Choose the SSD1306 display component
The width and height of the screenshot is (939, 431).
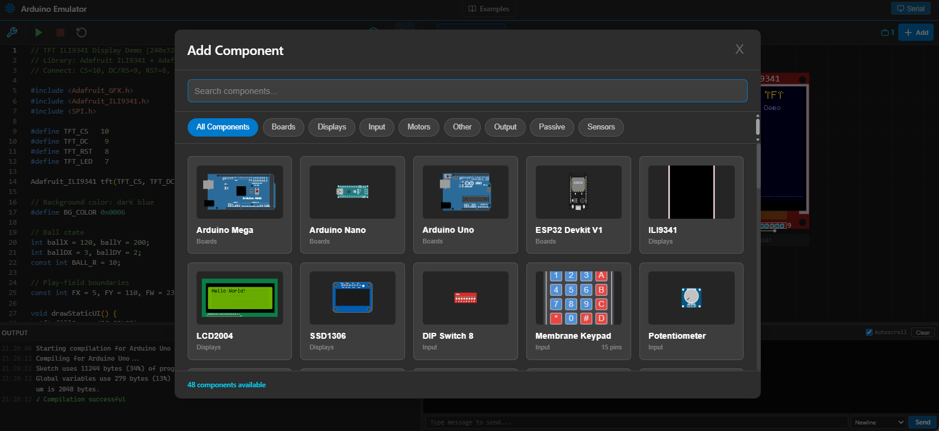click(352, 310)
